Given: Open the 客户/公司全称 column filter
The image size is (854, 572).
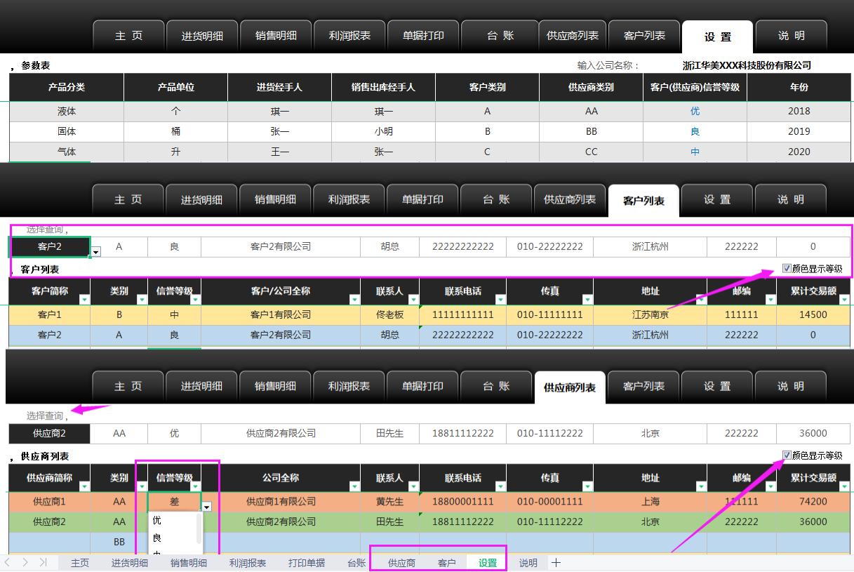Looking at the screenshot, I should (354, 299).
